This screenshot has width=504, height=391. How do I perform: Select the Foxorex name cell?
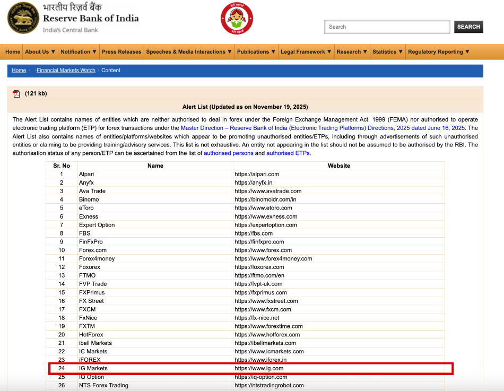click(155, 267)
